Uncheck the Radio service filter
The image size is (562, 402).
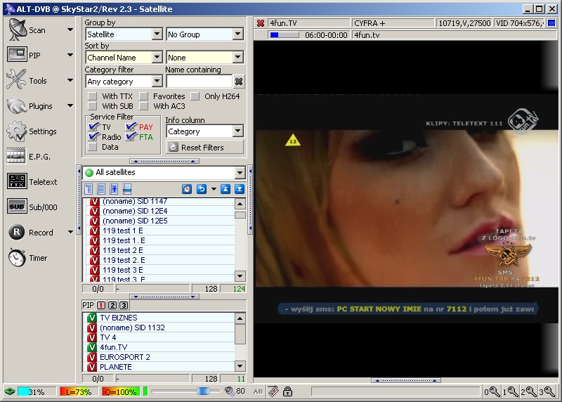click(93, 136)
